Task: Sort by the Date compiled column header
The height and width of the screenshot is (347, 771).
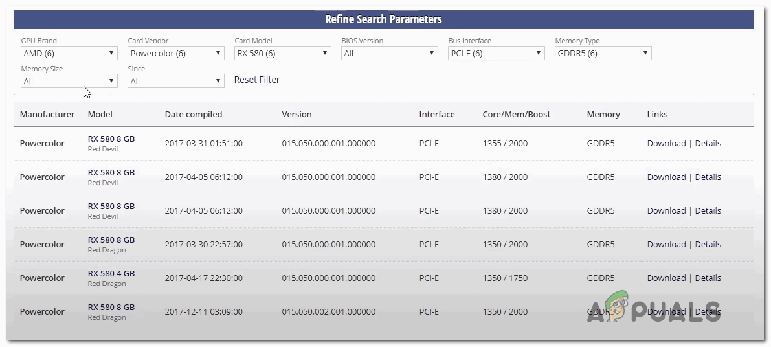Action: 194,115
